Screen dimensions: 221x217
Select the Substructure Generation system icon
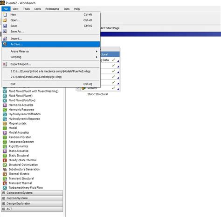(x=5, y=169)
